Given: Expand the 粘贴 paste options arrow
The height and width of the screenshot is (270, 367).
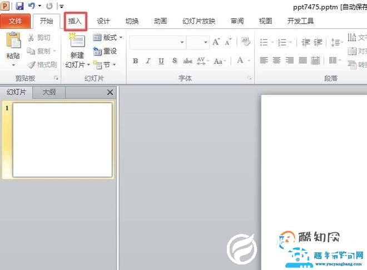Looking at the screenshot, I should tap(13, 65).
